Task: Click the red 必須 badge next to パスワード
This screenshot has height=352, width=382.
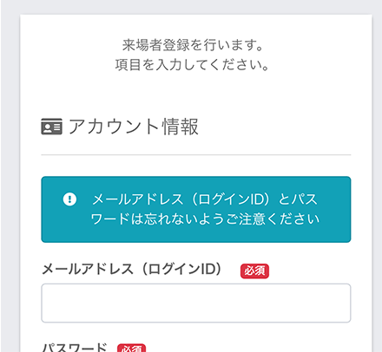Action: tap(131, 348)
